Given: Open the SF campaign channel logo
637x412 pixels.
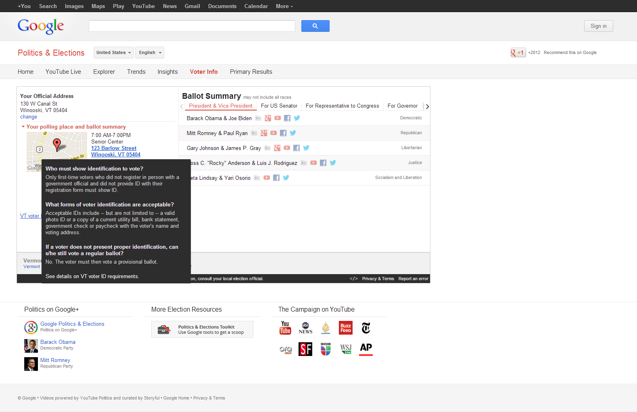Looking at the screenshot, I should pos(305,349).
